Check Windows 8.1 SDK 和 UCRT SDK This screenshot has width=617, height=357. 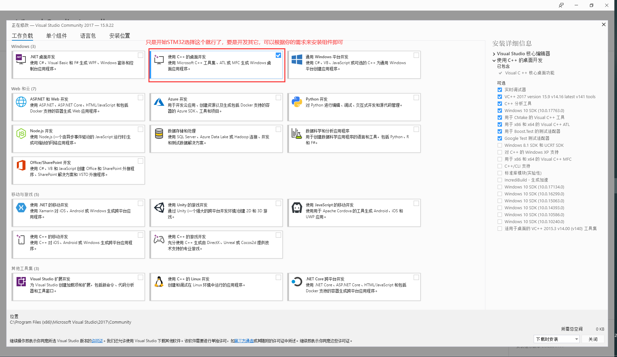pyautogui.click(x=500, y=145)
